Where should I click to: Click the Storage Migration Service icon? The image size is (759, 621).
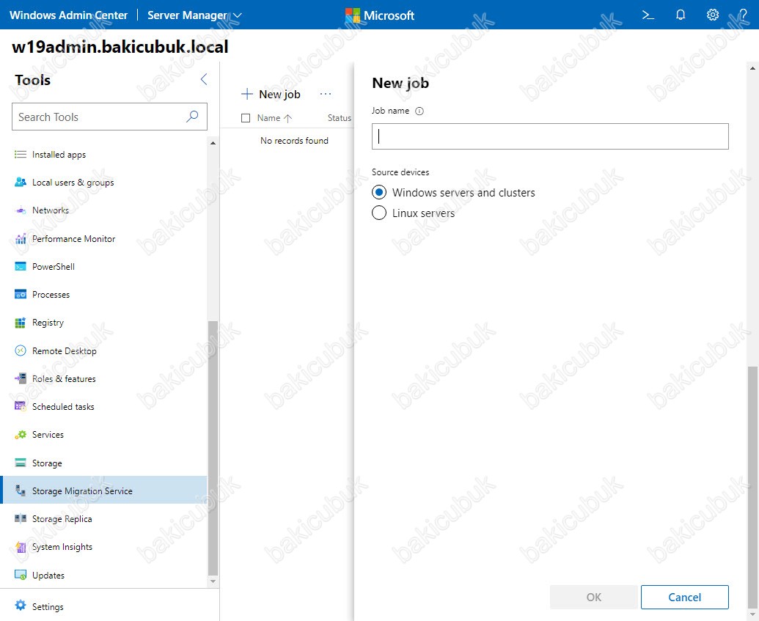21,490
